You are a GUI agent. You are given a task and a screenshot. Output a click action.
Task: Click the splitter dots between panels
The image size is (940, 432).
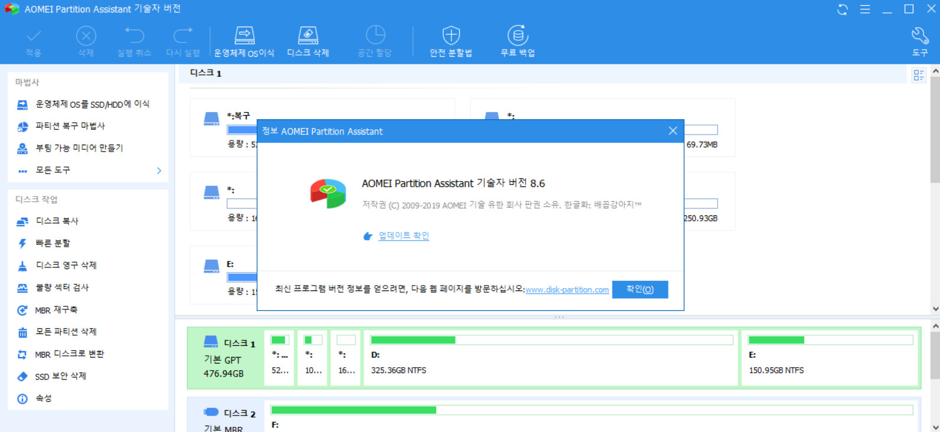click(x=559, y=318)
